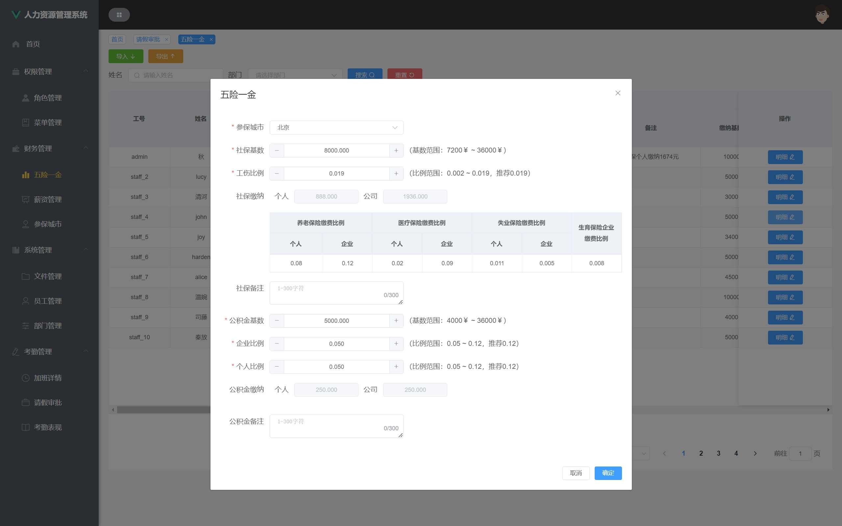Image resolution: width=842 pixels, height=526 pixels.
Task: Click minus icon for 工伤比例 field
Action: (x=277, y=174)
